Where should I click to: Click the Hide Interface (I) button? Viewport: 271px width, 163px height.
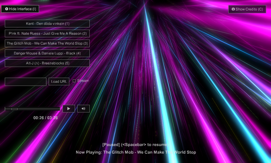click(20, 9)
